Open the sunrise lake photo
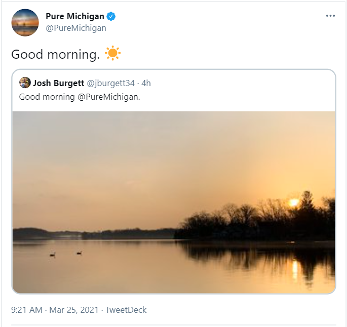 click(174, 201)
